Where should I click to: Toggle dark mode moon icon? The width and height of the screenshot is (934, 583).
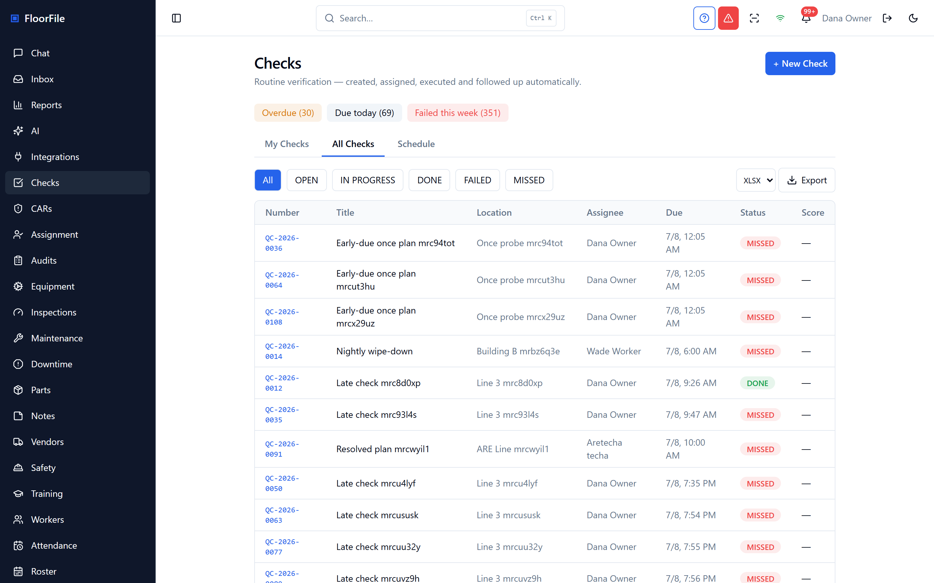[x=913, y=18]
